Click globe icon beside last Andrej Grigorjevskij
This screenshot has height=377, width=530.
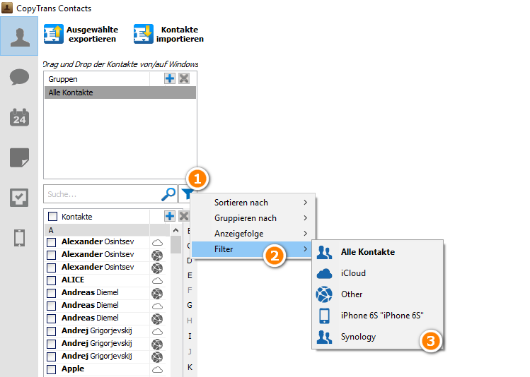[157, 357]
